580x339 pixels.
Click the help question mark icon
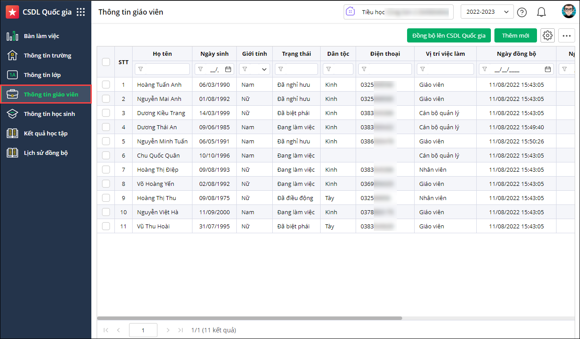522,12
